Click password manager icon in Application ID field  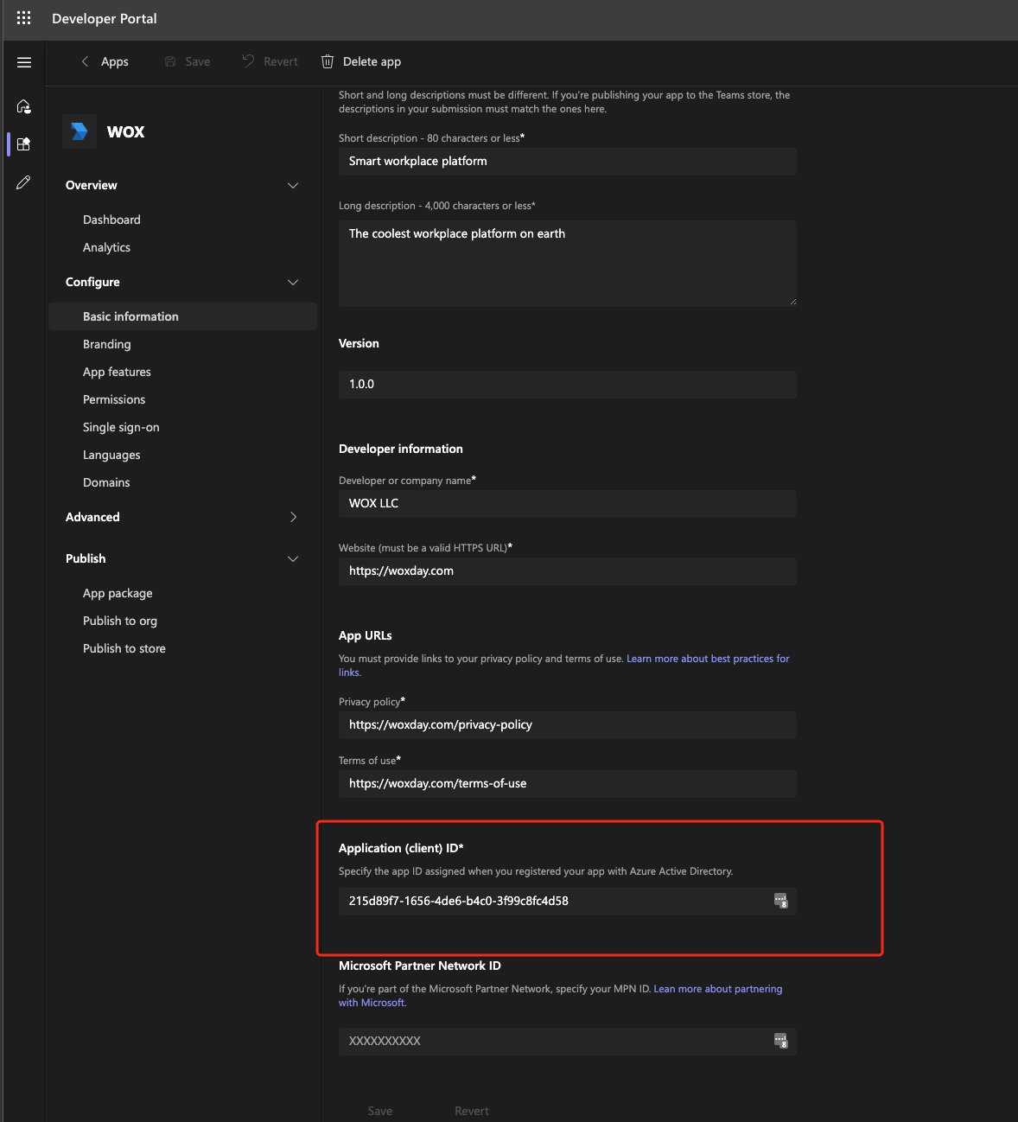tap(780, 901)
